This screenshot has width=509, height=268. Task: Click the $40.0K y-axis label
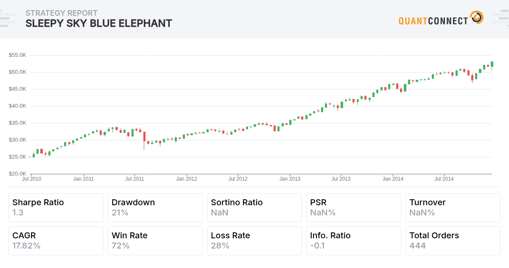(x=17, y=106)
